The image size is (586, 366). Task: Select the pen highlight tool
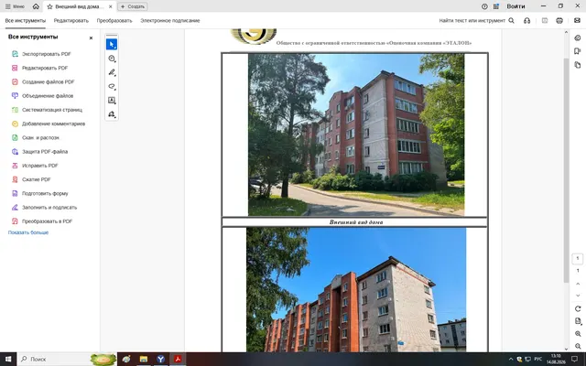112,72
